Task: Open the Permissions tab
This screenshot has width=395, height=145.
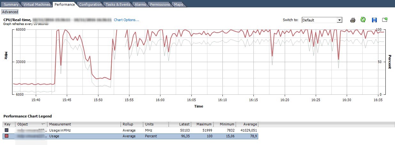Action: point(160,4)
